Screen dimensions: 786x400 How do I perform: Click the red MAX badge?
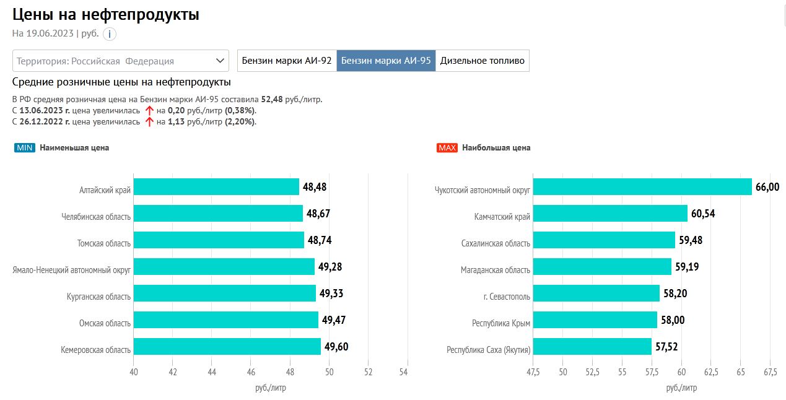pyautogui.click(x=447, y=148)
